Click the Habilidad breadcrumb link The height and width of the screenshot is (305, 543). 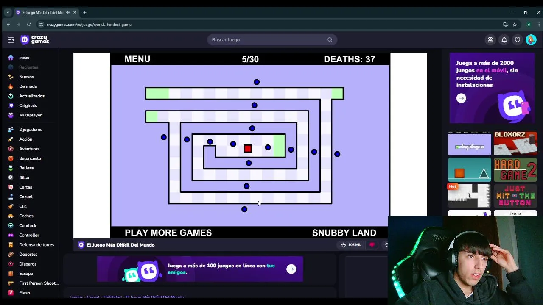(x=112, y=297)
